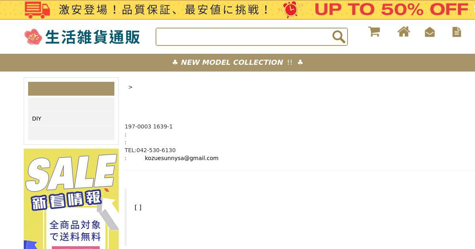Screen dimensions: 475x249
Task: Click the 生活雑貨通販 site title
Action: 93,37
